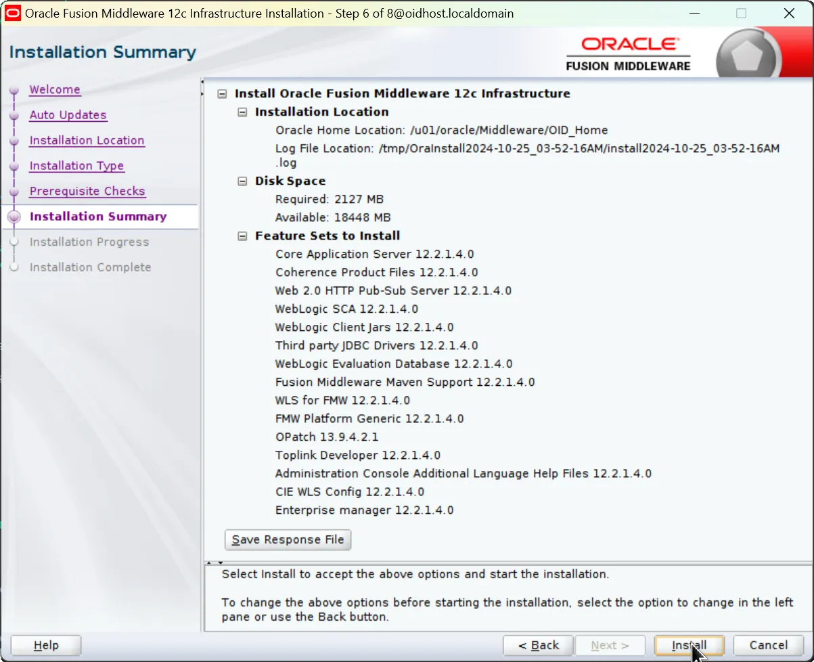Collapse the Installation Location section
This screenshot has width=814, height=662.
pos(243,112)
